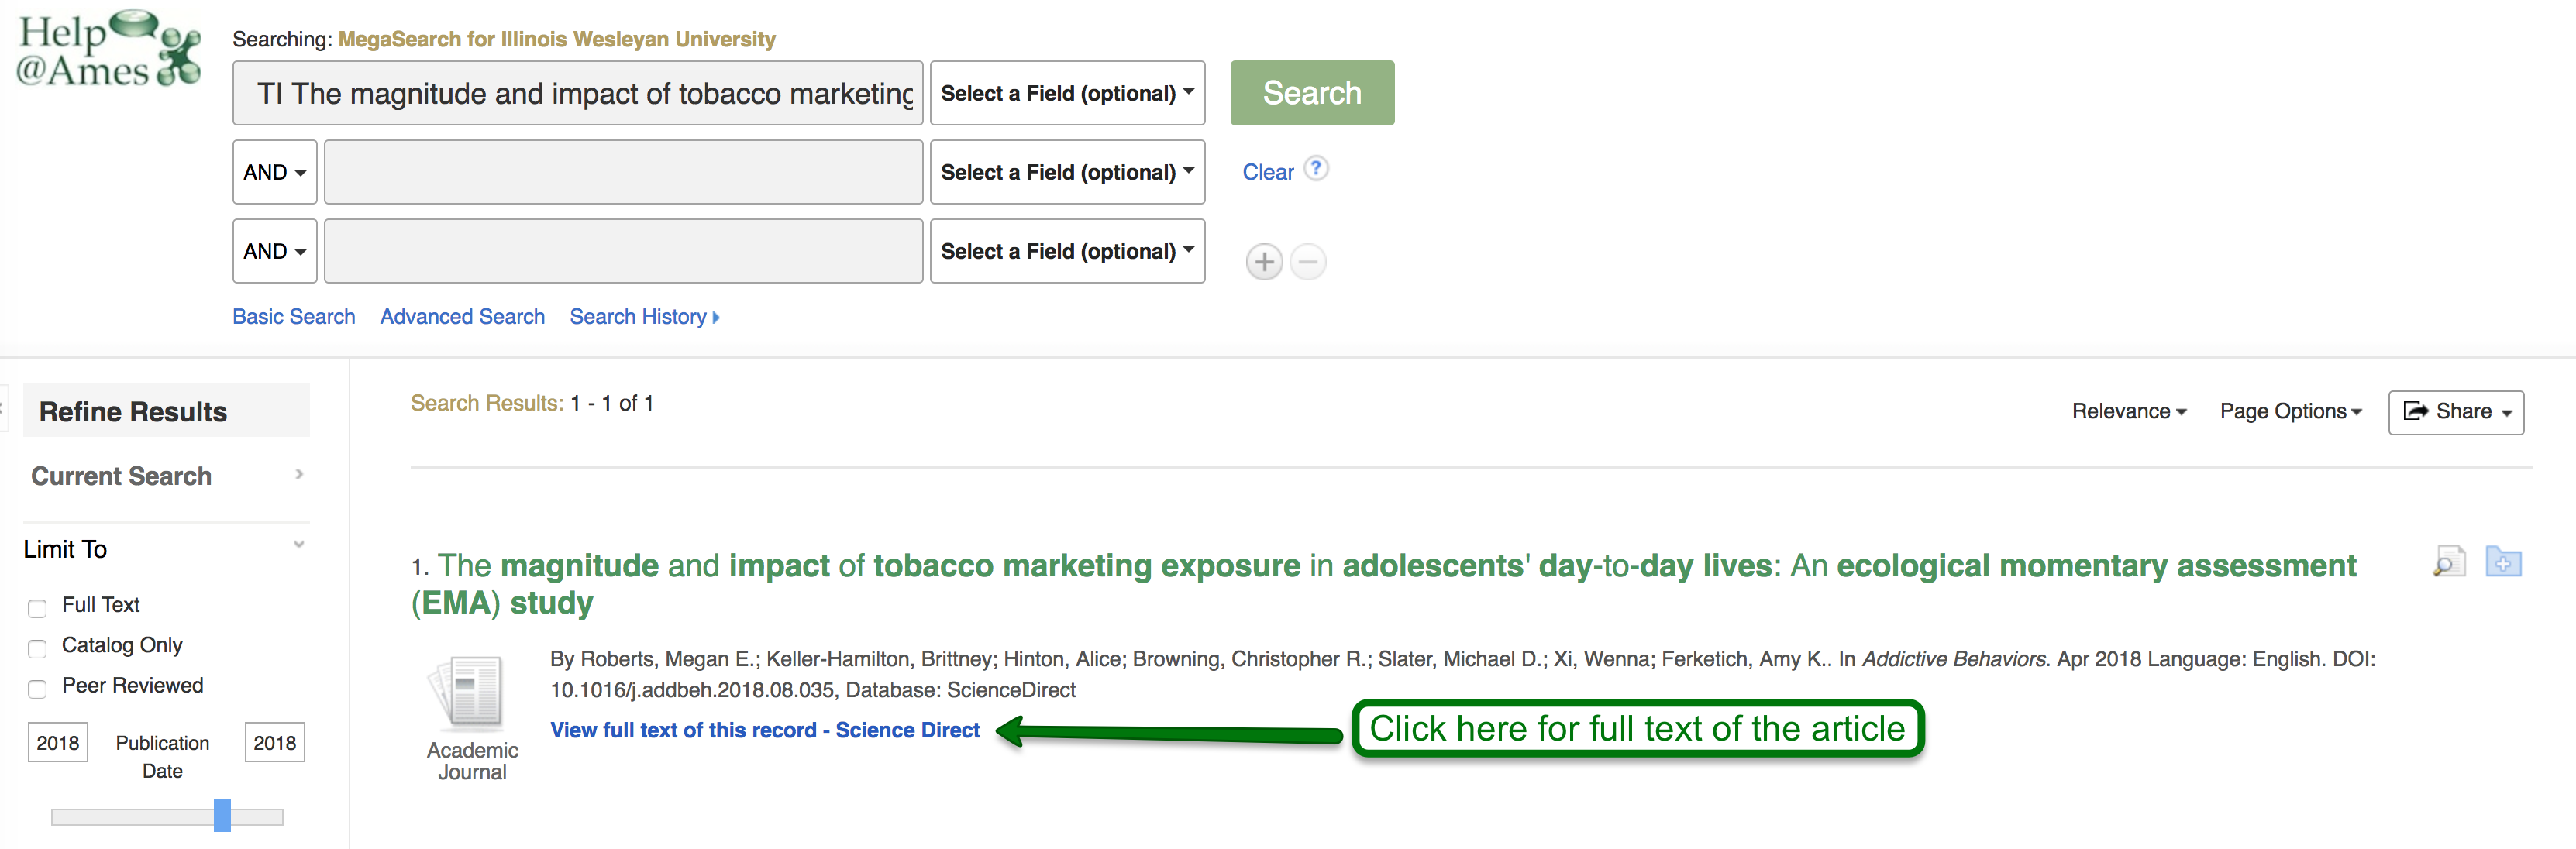The width and height of the screenshot is (2576, 849).
Task: Click the publication date slider handle
Action: [x=222, y=815]
